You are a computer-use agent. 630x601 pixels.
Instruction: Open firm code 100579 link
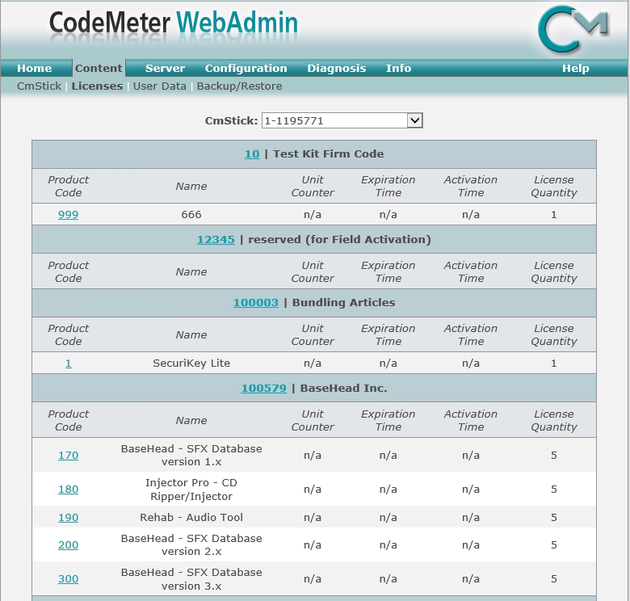point(263,388)
